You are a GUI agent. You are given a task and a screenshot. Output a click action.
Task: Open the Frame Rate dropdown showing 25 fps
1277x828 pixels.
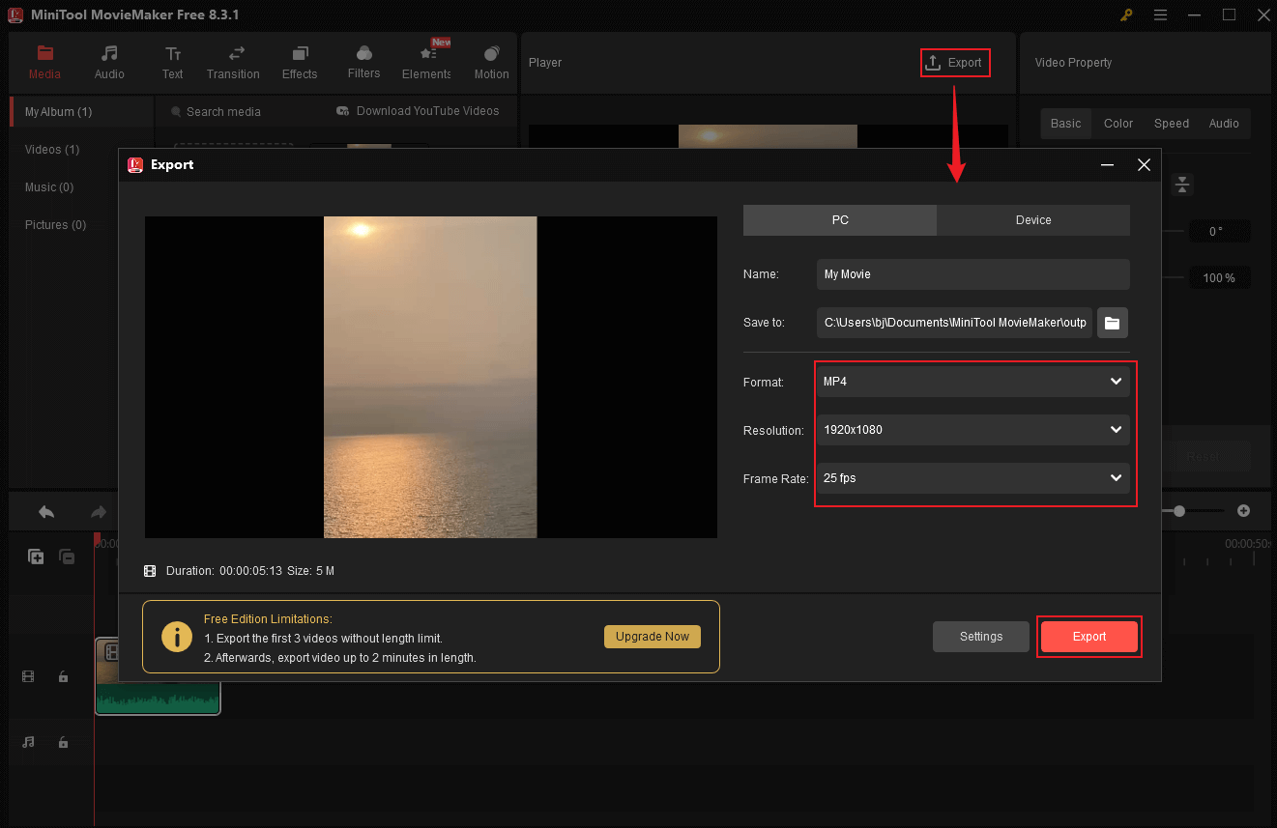[972, 477]
